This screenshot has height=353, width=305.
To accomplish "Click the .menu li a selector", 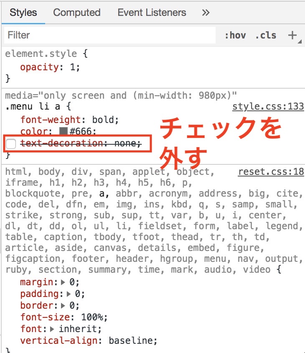I will coord(33,107).
